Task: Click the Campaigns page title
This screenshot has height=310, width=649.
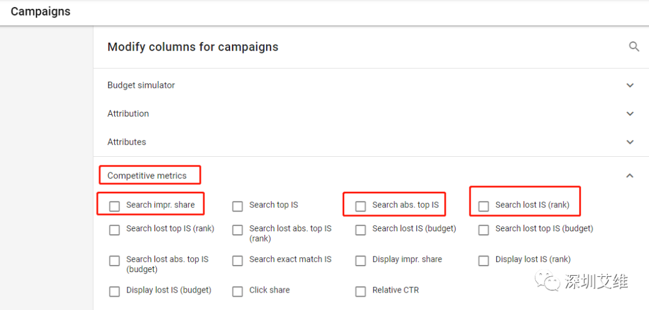Action: point(40,11)
